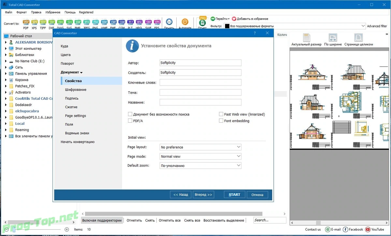Select the DWG convert icon
The height and width of the screenshot is (236, 391).
click(x=61, y=22)
